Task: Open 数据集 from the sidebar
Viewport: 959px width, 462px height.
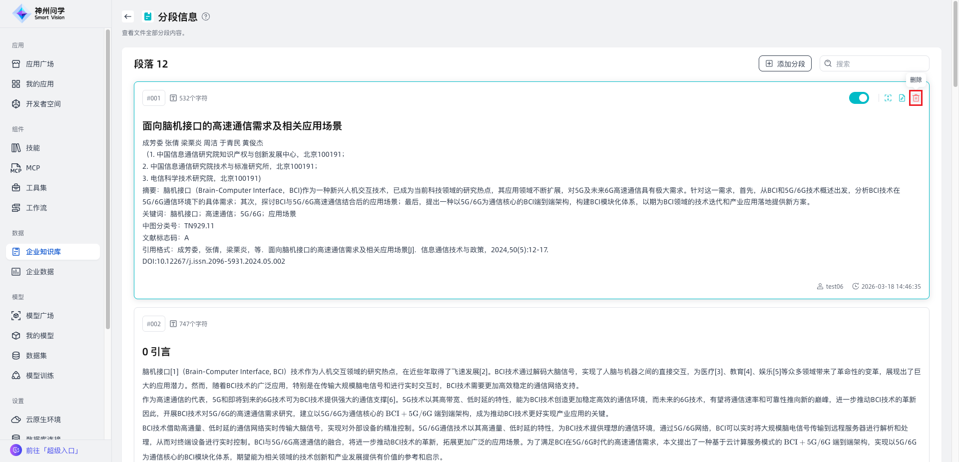Action: coord(53,356)
